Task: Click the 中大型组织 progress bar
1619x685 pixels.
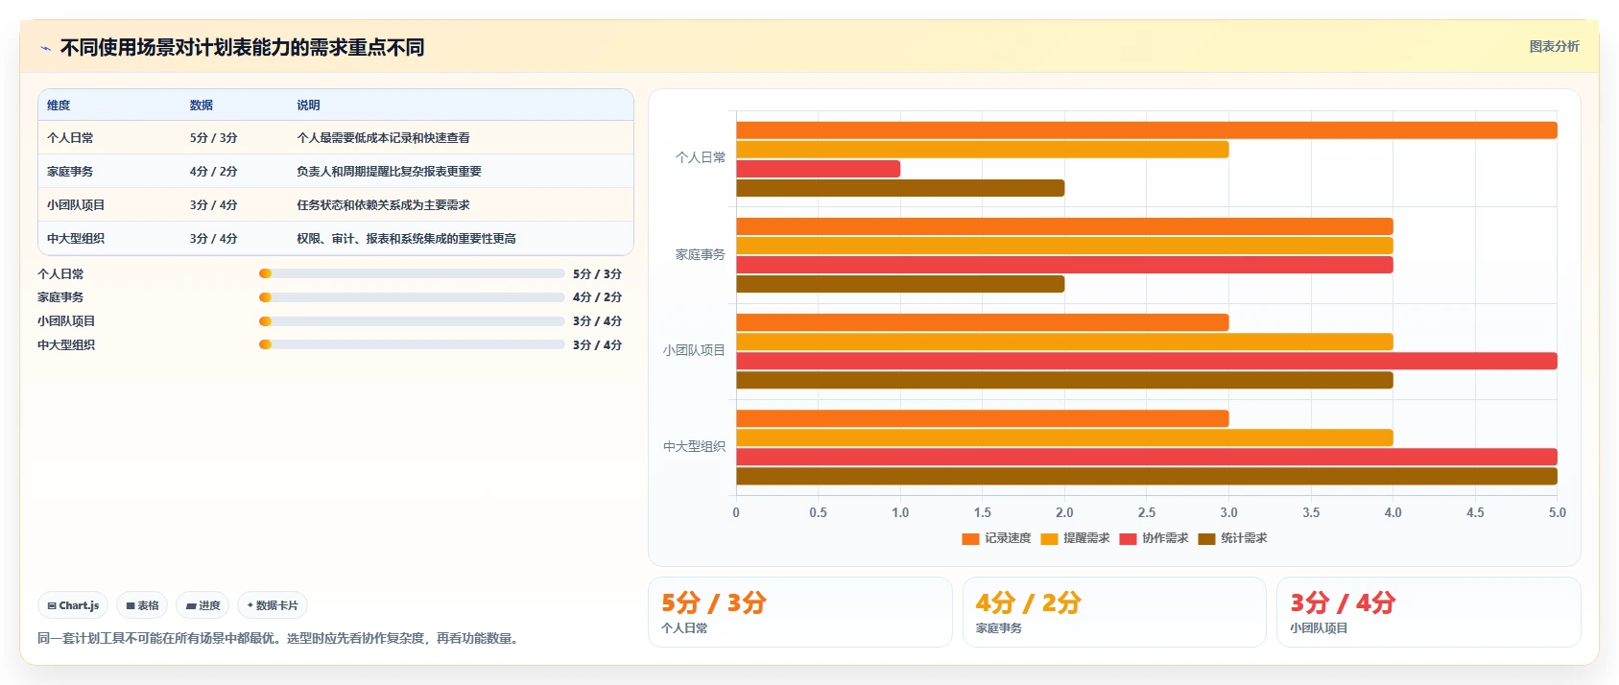Action: [412, 344]
